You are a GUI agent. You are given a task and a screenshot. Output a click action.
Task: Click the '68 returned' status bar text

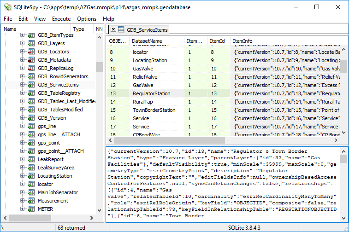(x=71, y=228)
